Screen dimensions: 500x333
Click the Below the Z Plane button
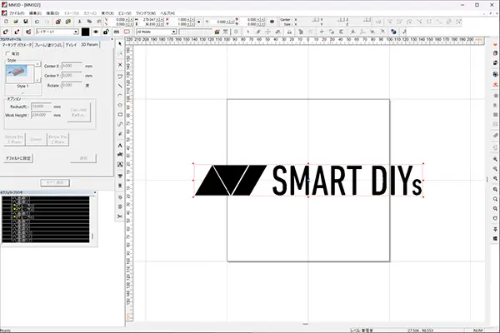click(57, 139)
